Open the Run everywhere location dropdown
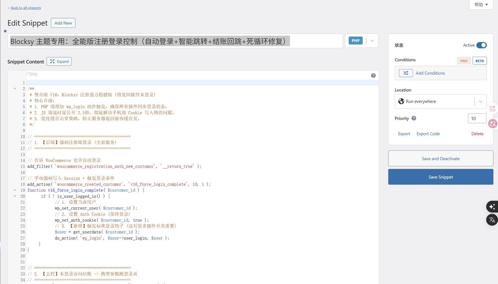Screen dimensions: 498x284 click(480, 102)
